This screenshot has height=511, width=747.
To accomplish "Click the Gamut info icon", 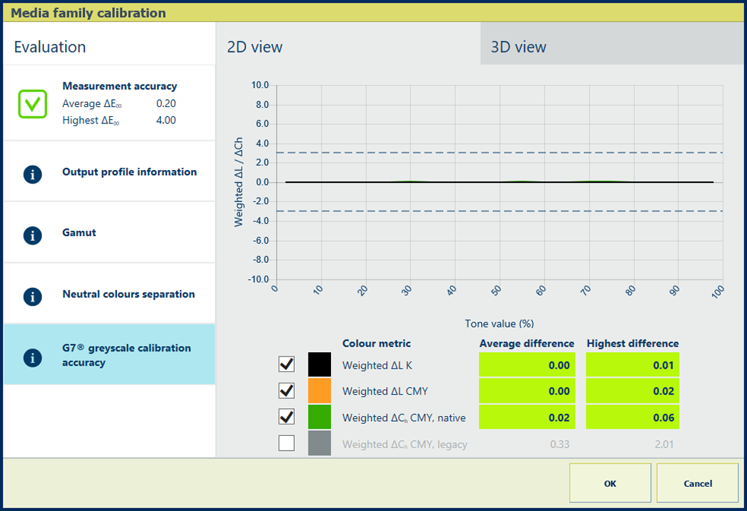I will point(33,235).
